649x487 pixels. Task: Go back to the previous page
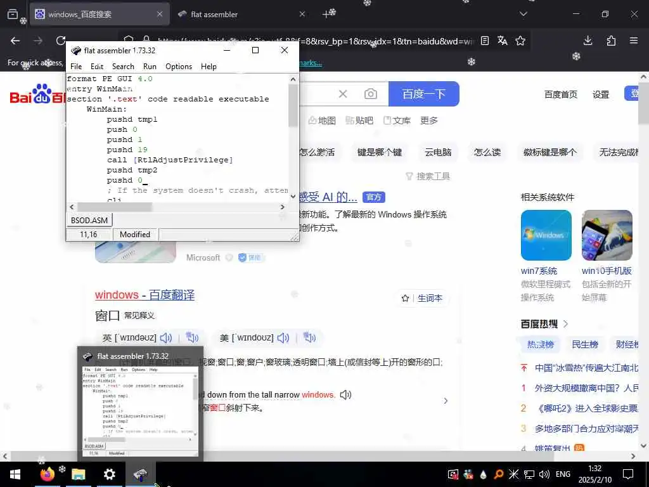pyautogui.click(x=15, y=41)
